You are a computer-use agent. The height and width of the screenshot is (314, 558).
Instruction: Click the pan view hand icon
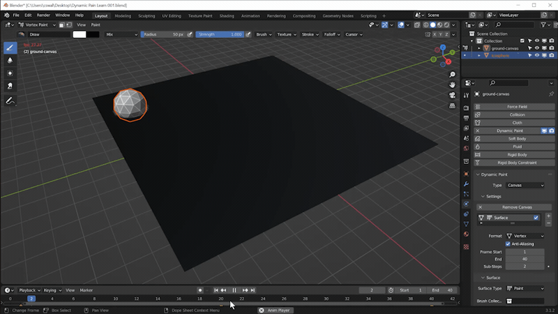[452, 84]
